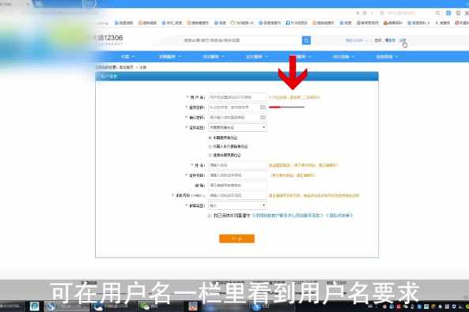
Task: Click the username (用户名) input field
Action: 237,97
